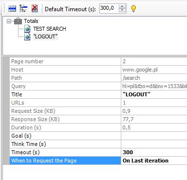The height and width of the screenshot is (180, 187).
Task: Click the page number value 2
Action: [x=124, y=61]
